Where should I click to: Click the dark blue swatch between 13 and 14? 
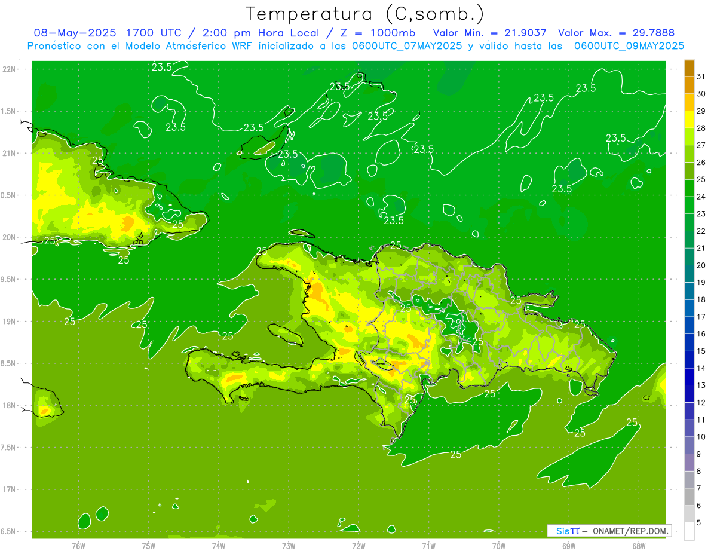689,377
